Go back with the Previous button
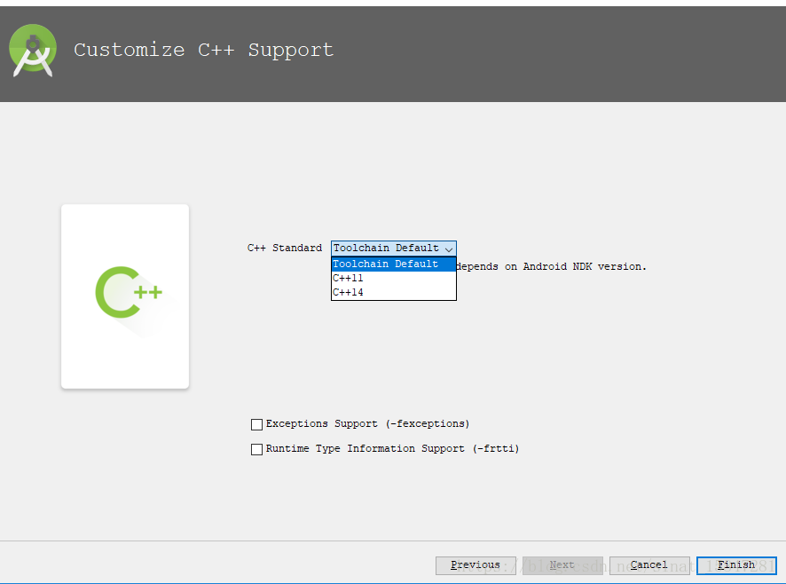 [x=476, y=565]
